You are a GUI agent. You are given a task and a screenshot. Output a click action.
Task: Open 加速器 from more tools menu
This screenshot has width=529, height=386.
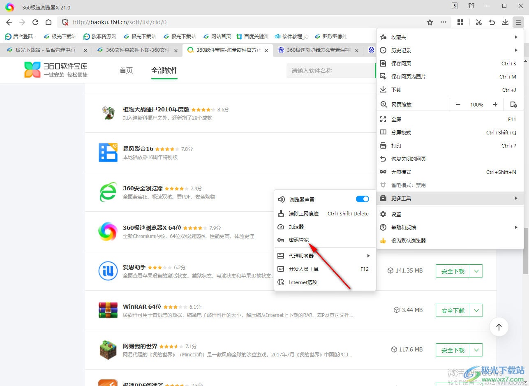click(x=325, y=227)
